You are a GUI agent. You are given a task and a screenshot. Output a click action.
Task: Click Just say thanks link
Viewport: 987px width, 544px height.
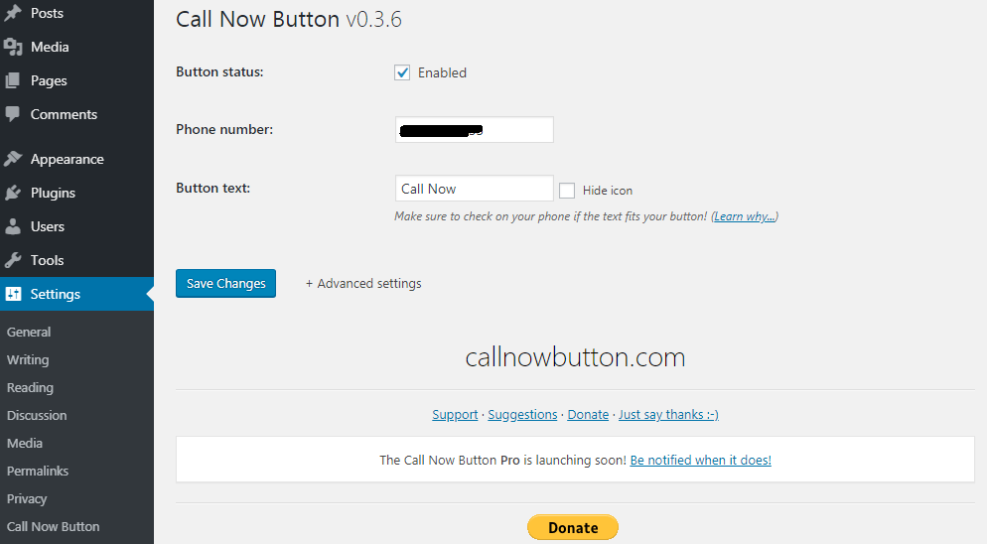tap(668, 414)
